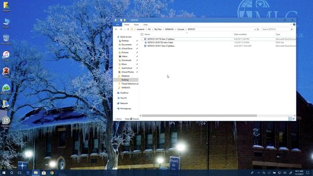Open Task View from the taskbar
This screenshot has height=176, width=313.
(20, 173)
